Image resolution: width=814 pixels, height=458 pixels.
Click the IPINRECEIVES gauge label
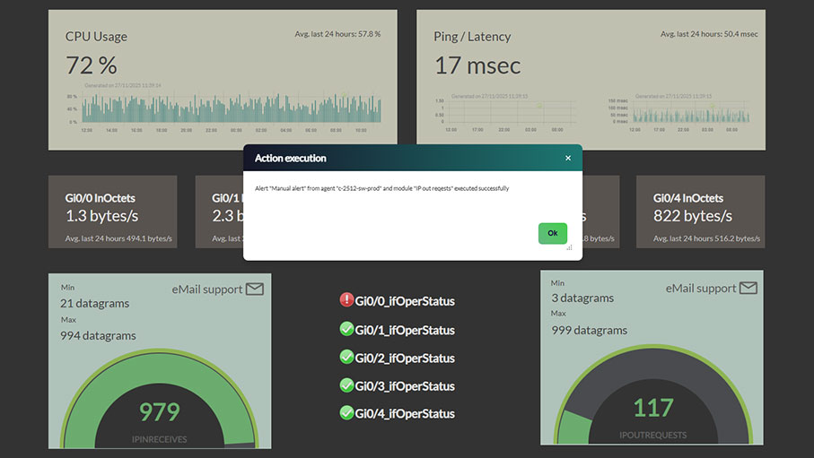tap(160, 439)
